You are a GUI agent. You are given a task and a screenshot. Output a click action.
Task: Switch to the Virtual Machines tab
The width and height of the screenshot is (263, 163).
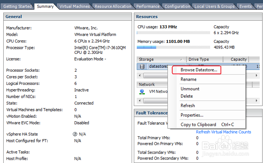click(x=75, y=6)
